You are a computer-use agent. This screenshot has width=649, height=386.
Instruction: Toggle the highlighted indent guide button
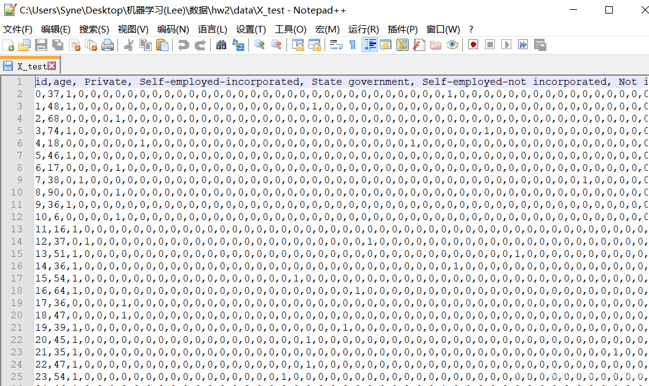pyautogui.click(x=369, y=45)
